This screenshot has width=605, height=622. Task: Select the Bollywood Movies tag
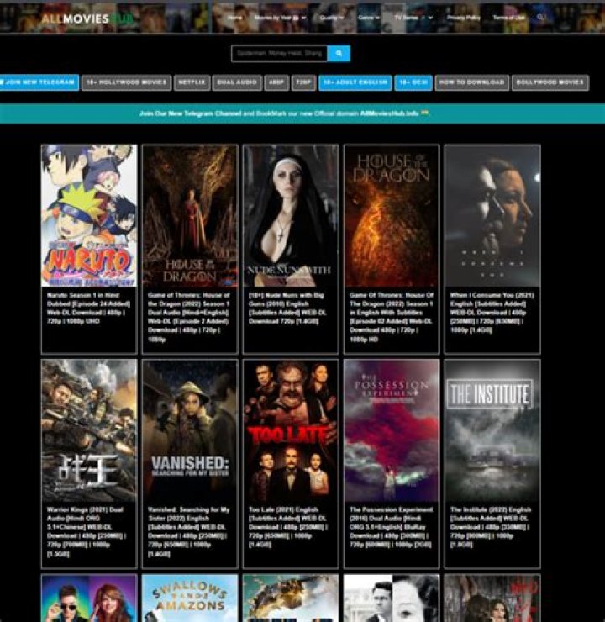coord(550,82)
